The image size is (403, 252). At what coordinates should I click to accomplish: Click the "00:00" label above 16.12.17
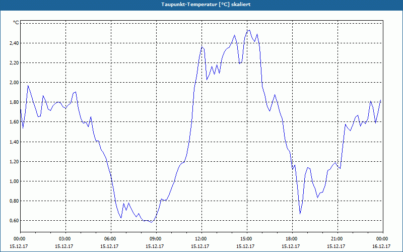click(383, 239)
